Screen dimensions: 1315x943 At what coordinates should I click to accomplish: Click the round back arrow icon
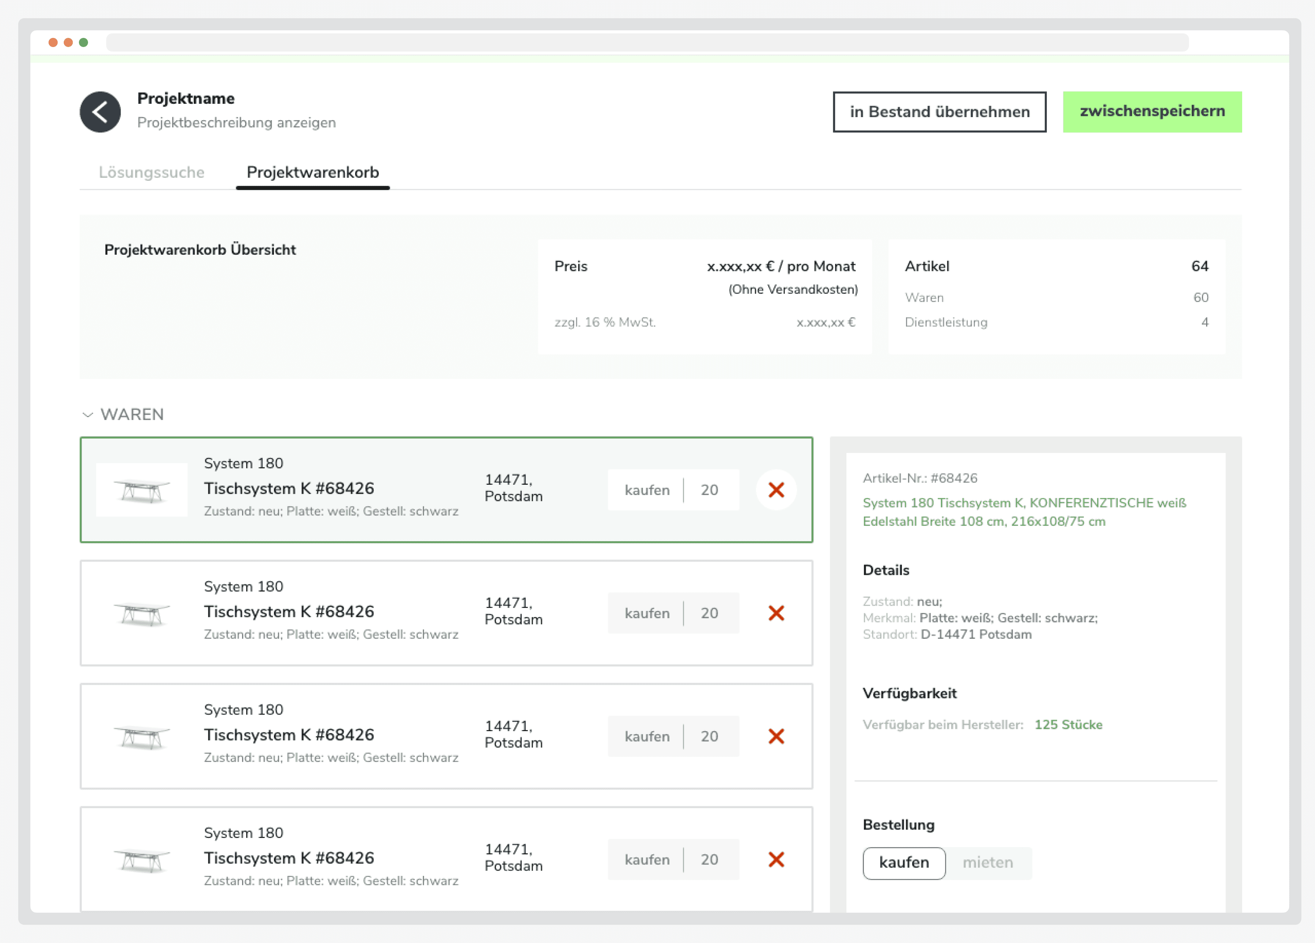pyautogui.click(x=100, y=112)
